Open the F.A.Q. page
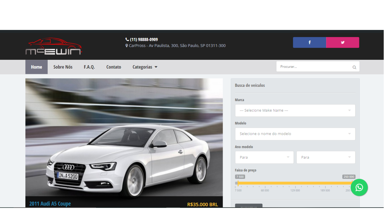 (89, 67)
